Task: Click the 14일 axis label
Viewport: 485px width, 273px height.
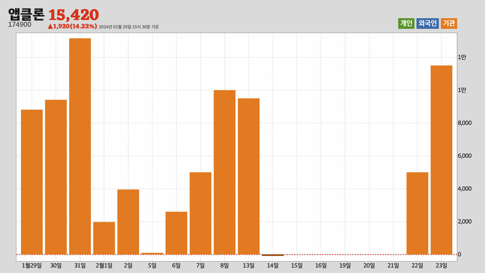Action: coord(273,265)
